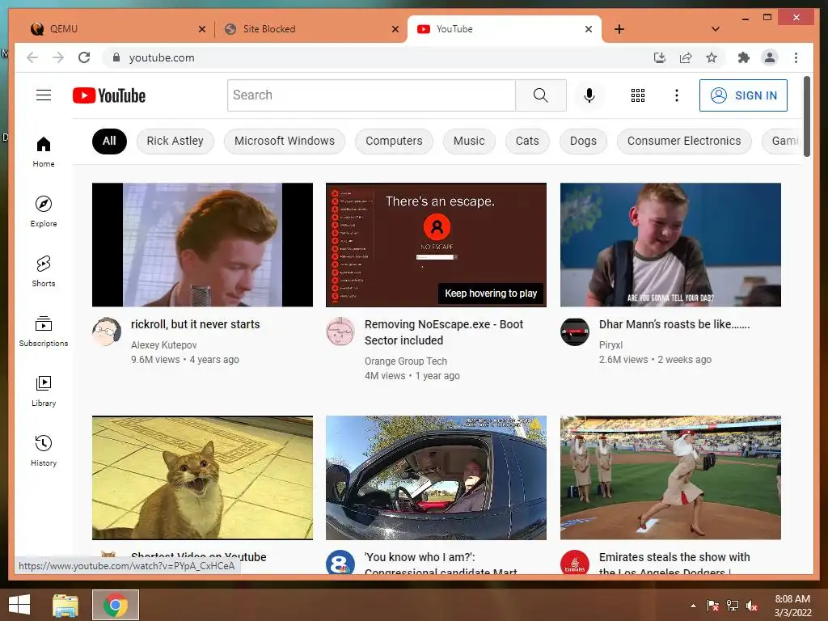
Task: Open the Rick Astley rickroll thumbnail
Action: coord(202,244)
